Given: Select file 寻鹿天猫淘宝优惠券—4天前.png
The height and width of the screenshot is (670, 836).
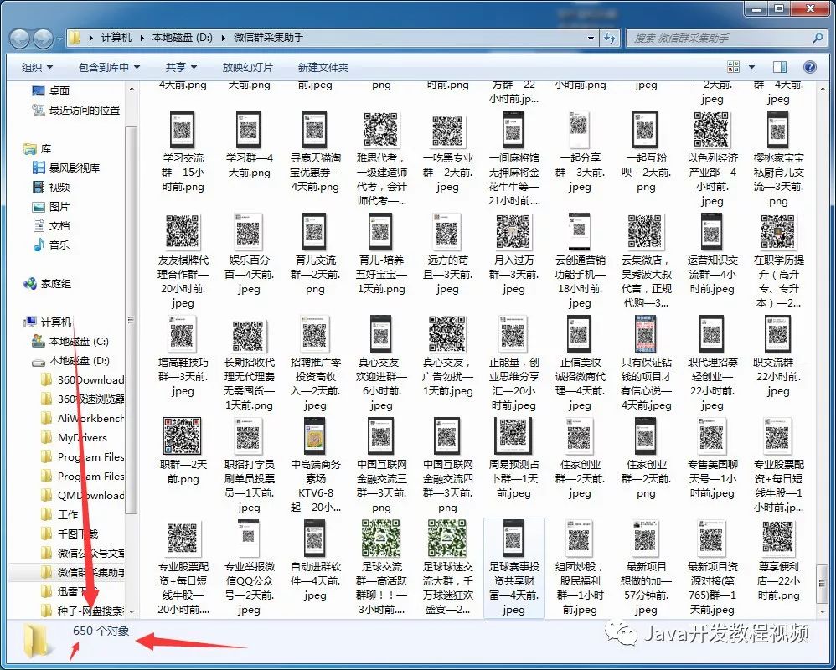Looking at the screenshot, I should (x=315, y=151).
